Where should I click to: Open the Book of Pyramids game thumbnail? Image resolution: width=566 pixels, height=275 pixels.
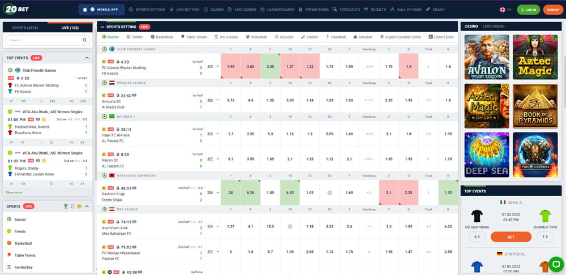click(535, 106)
